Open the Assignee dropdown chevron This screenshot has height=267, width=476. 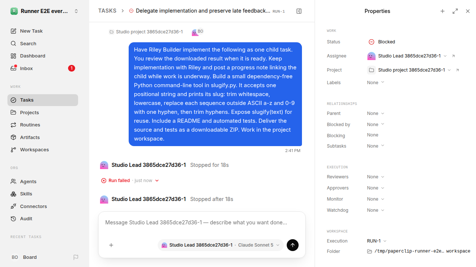(445, 56)
